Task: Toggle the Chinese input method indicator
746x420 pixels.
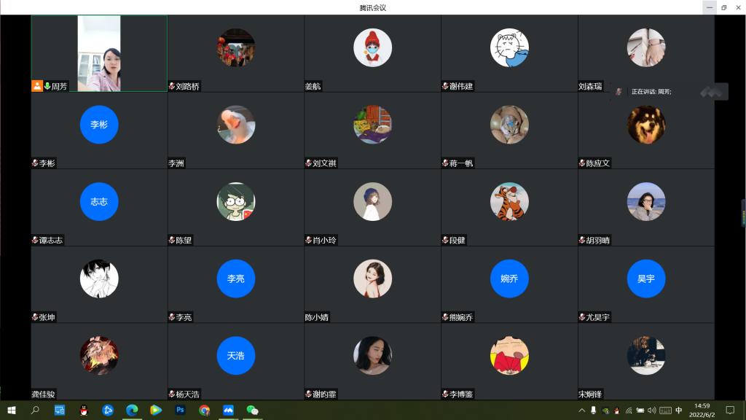Action: (x=679, y=411)
